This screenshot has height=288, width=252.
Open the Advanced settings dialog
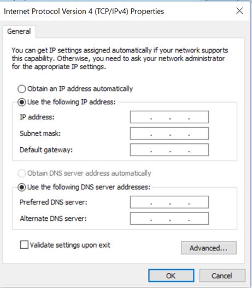point(209,248)
